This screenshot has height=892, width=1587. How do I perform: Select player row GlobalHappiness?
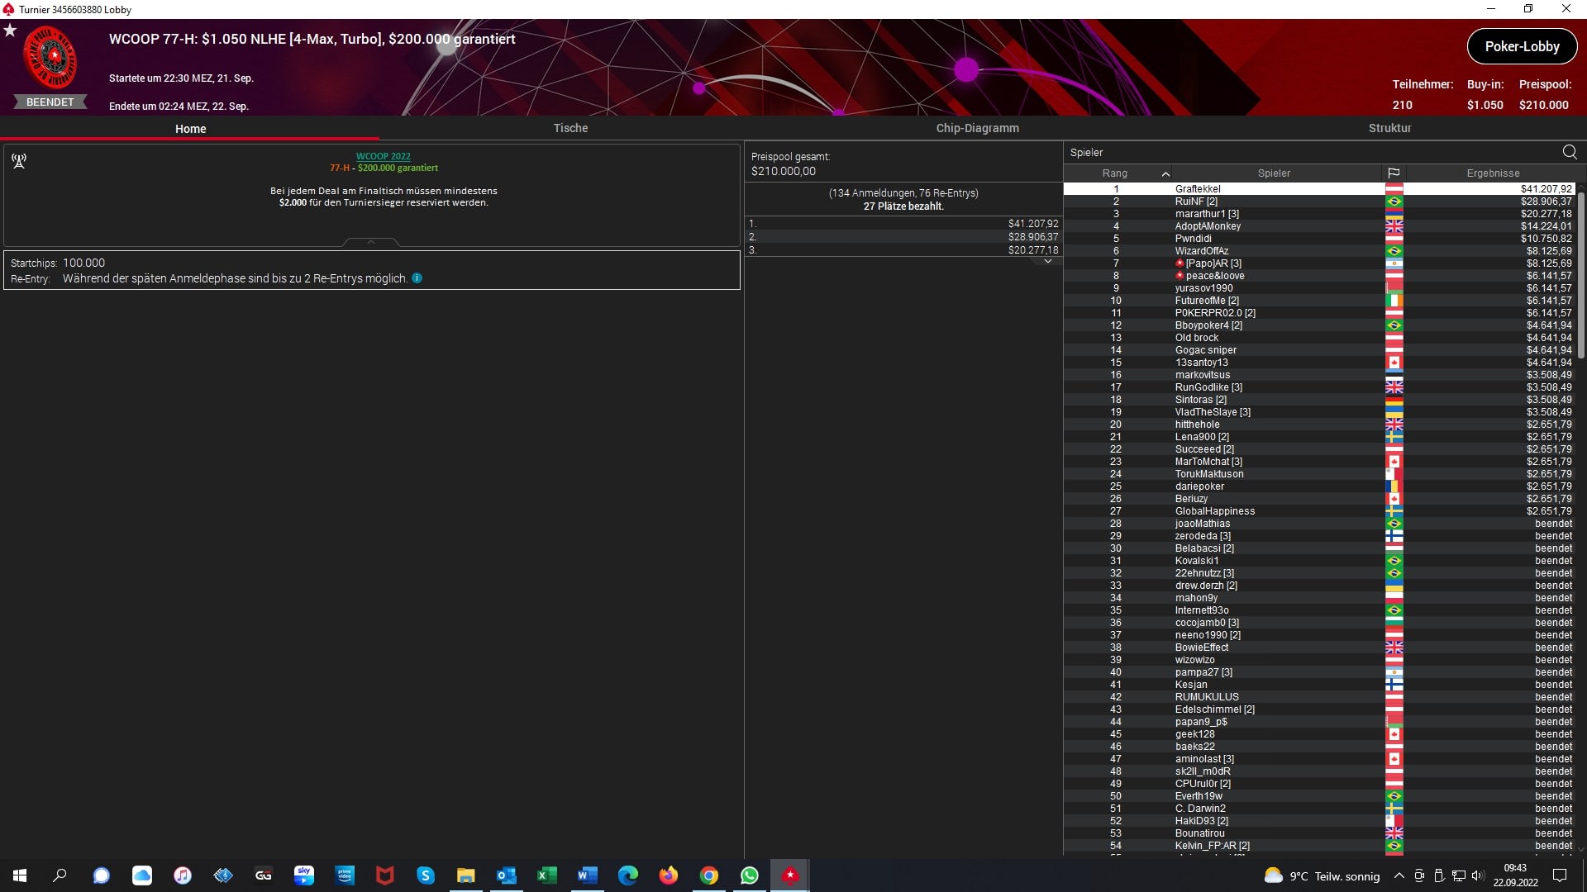pos(1319,511)
